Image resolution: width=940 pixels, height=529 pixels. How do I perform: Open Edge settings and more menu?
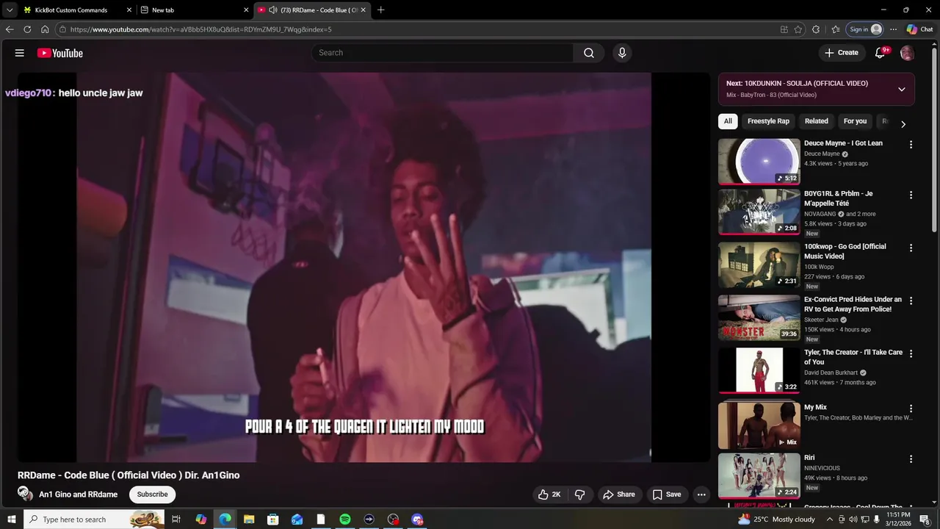[893, 29]
